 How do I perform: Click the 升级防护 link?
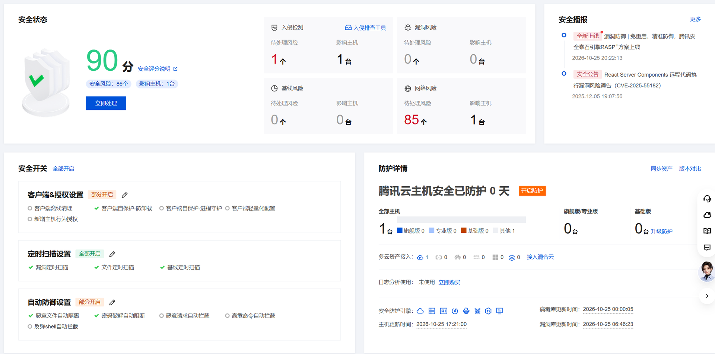662,231
